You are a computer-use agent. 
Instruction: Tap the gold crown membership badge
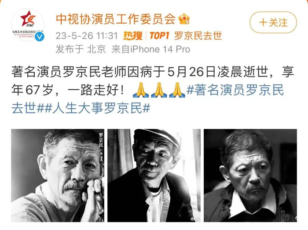184,19
